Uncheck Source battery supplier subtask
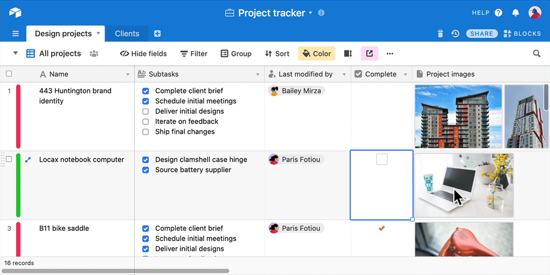 click(146, 170)
